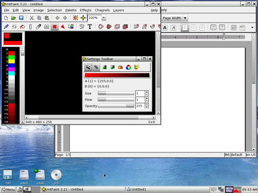Screen dimensions: 258x193
Task: Open Brightness-Contrast sun icon
Action: pos(75,18)
